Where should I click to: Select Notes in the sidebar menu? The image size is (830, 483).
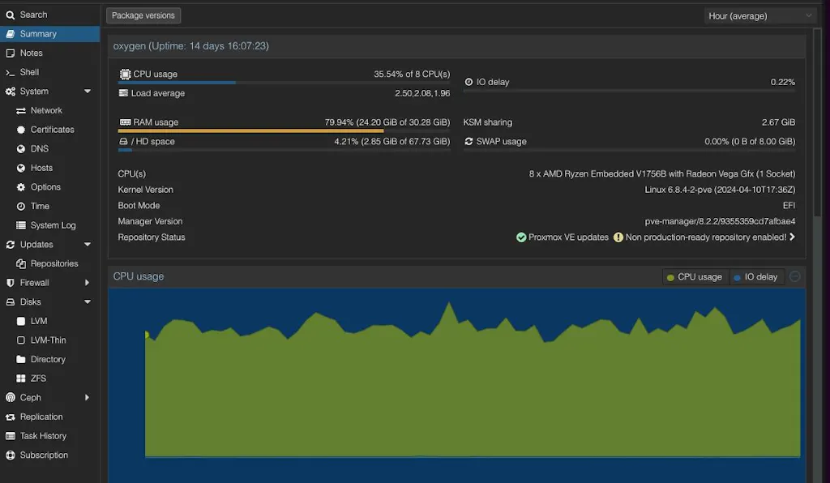coord(31,53)
